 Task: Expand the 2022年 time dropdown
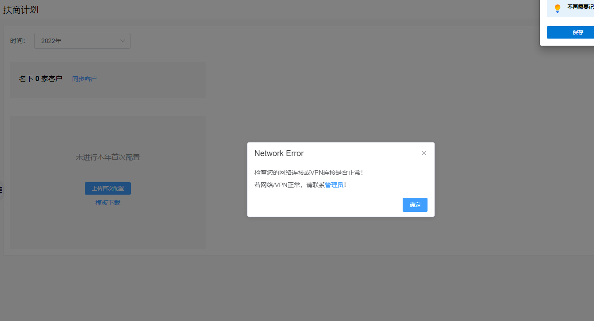[82, 41]
